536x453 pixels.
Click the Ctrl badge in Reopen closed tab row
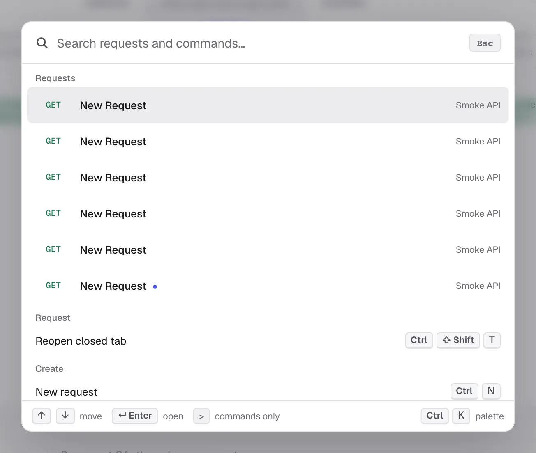pos(419,340)
